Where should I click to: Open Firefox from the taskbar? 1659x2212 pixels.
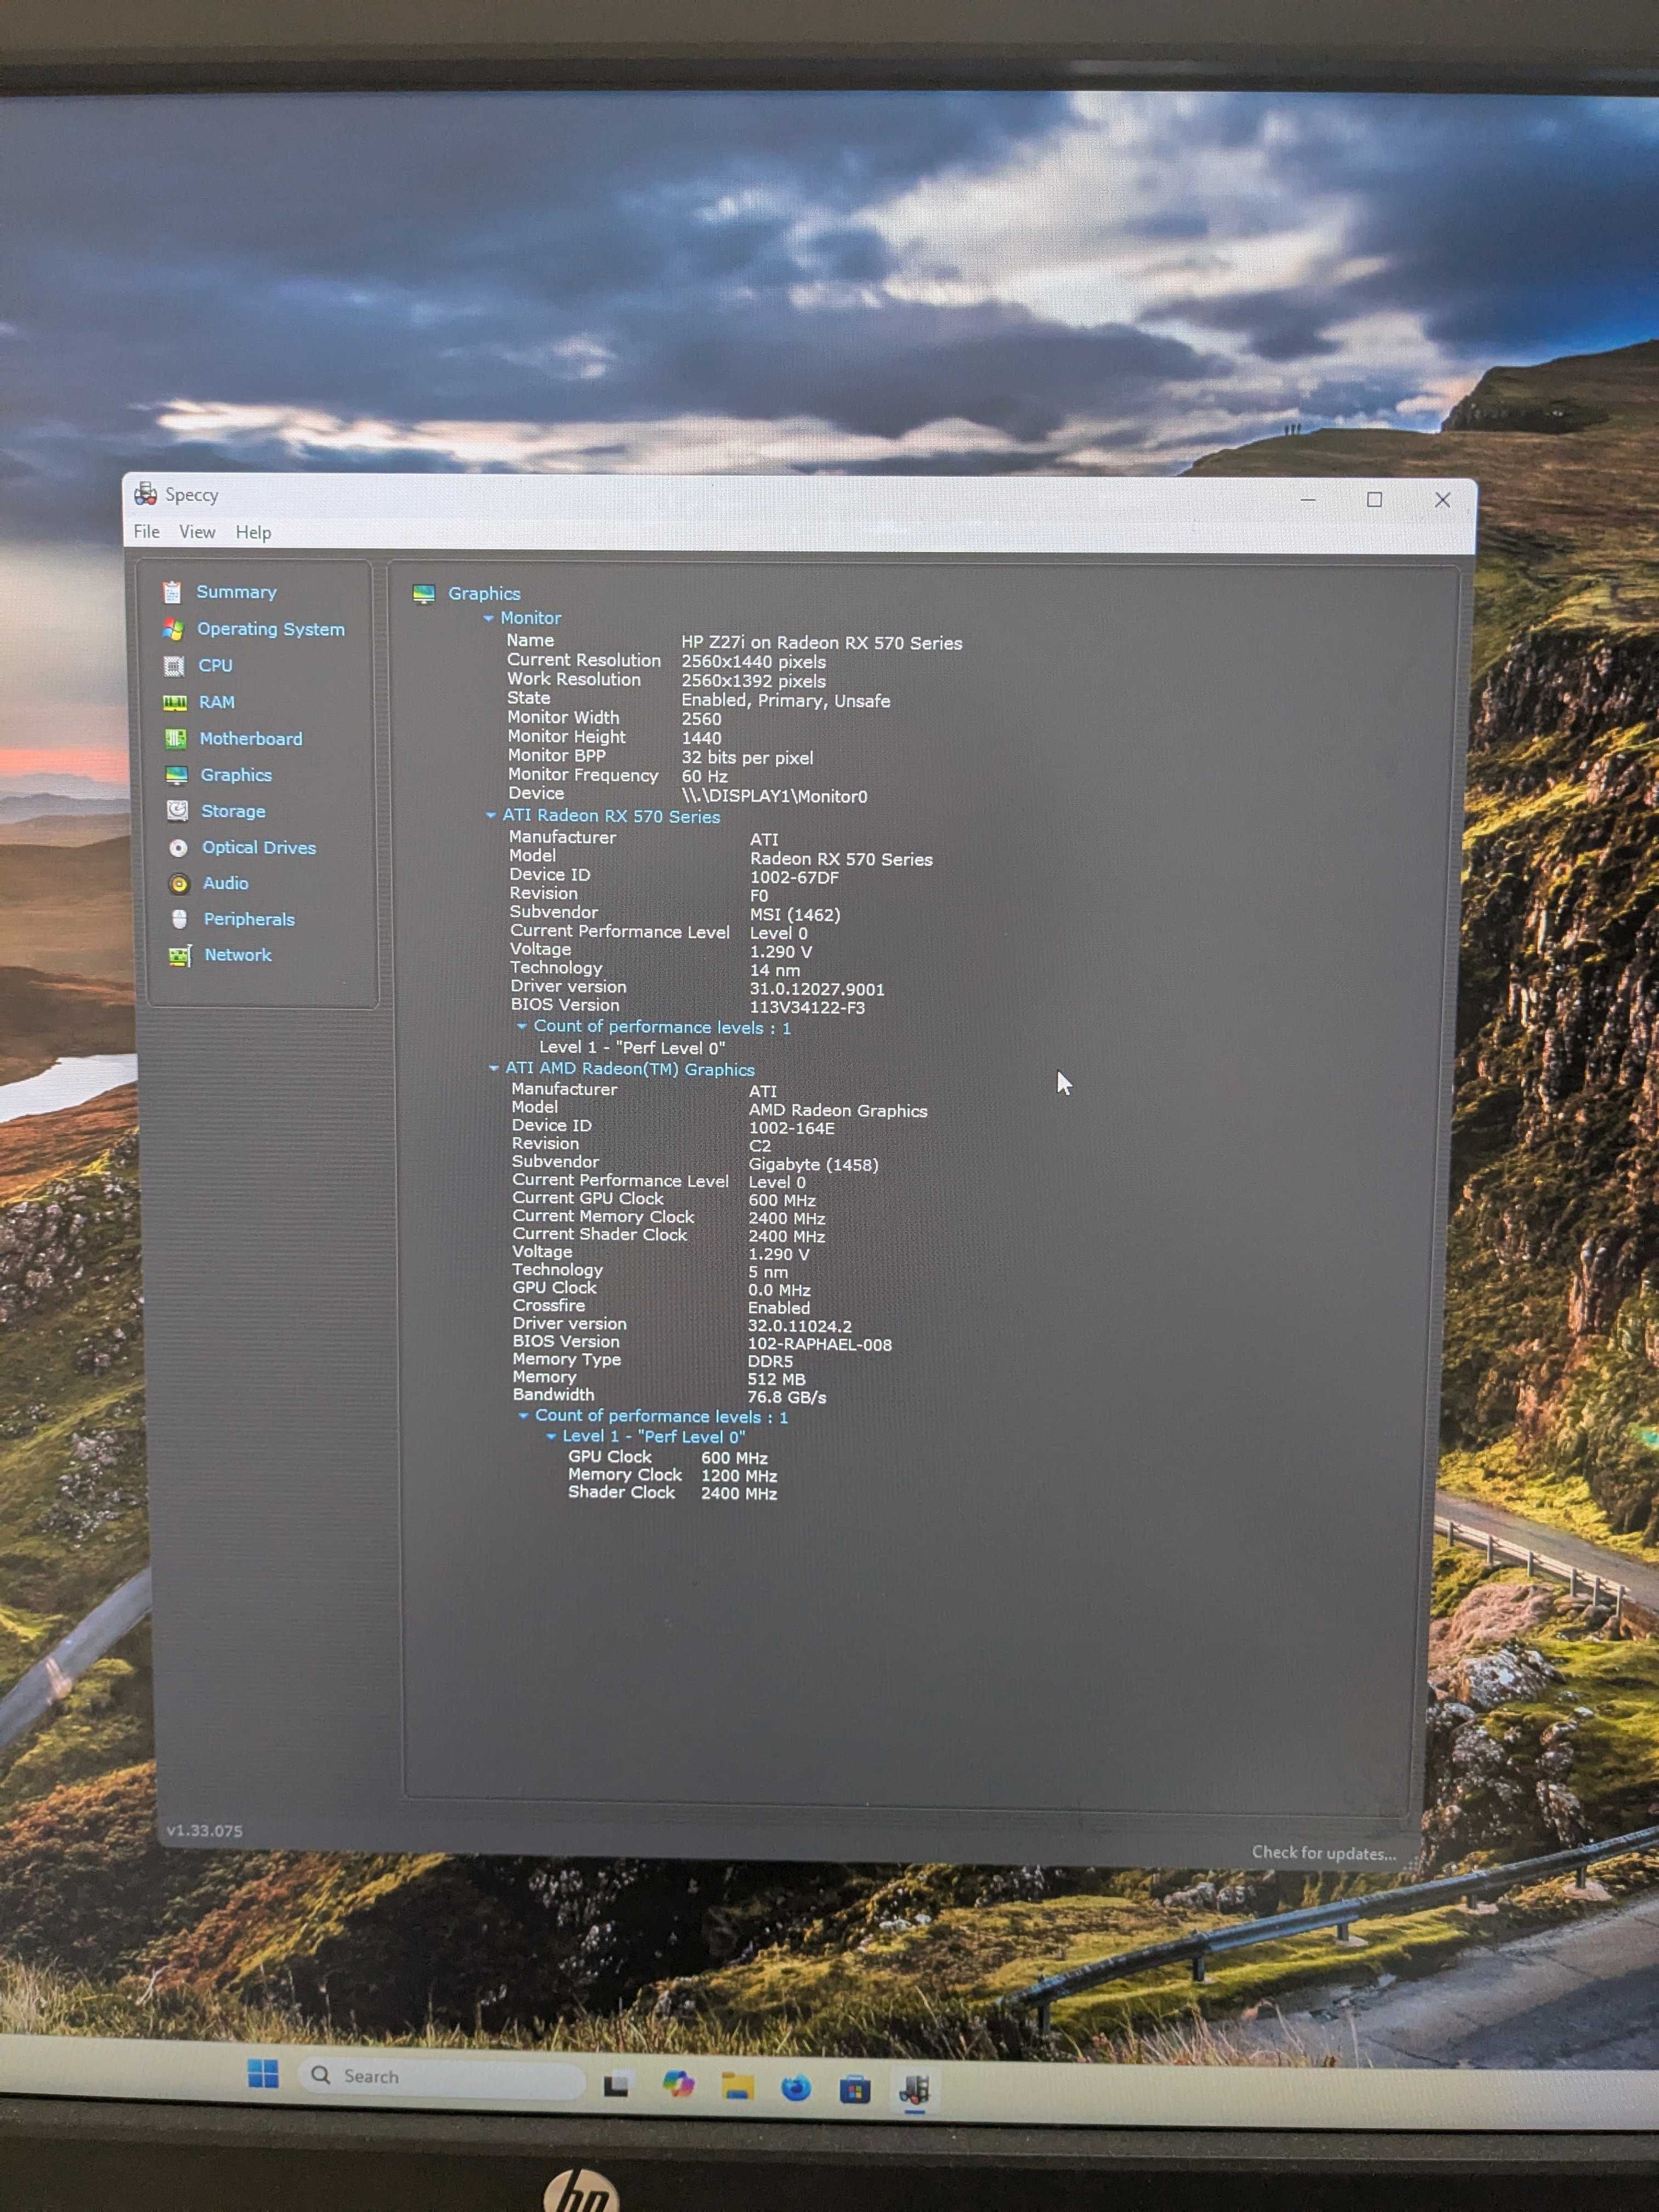pos(796,2088)
